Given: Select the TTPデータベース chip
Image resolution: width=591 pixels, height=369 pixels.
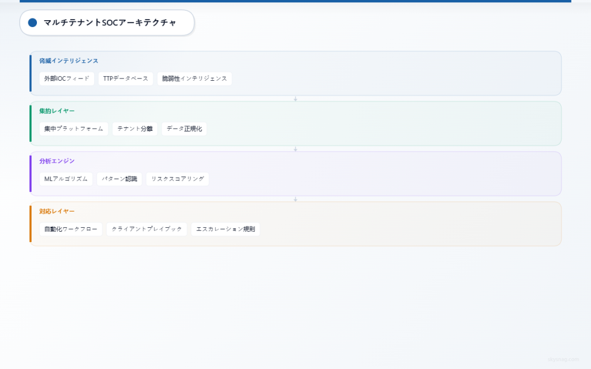Looking at the screenshot, I should click(x=126, y=79).
